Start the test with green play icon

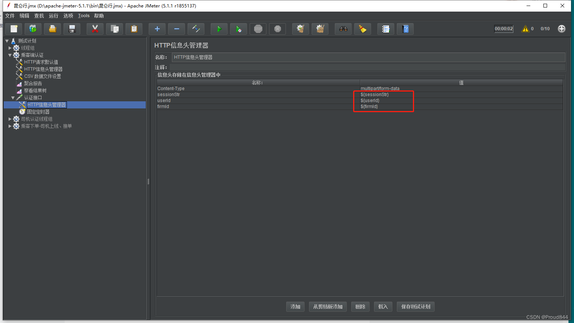pos(219,29)
